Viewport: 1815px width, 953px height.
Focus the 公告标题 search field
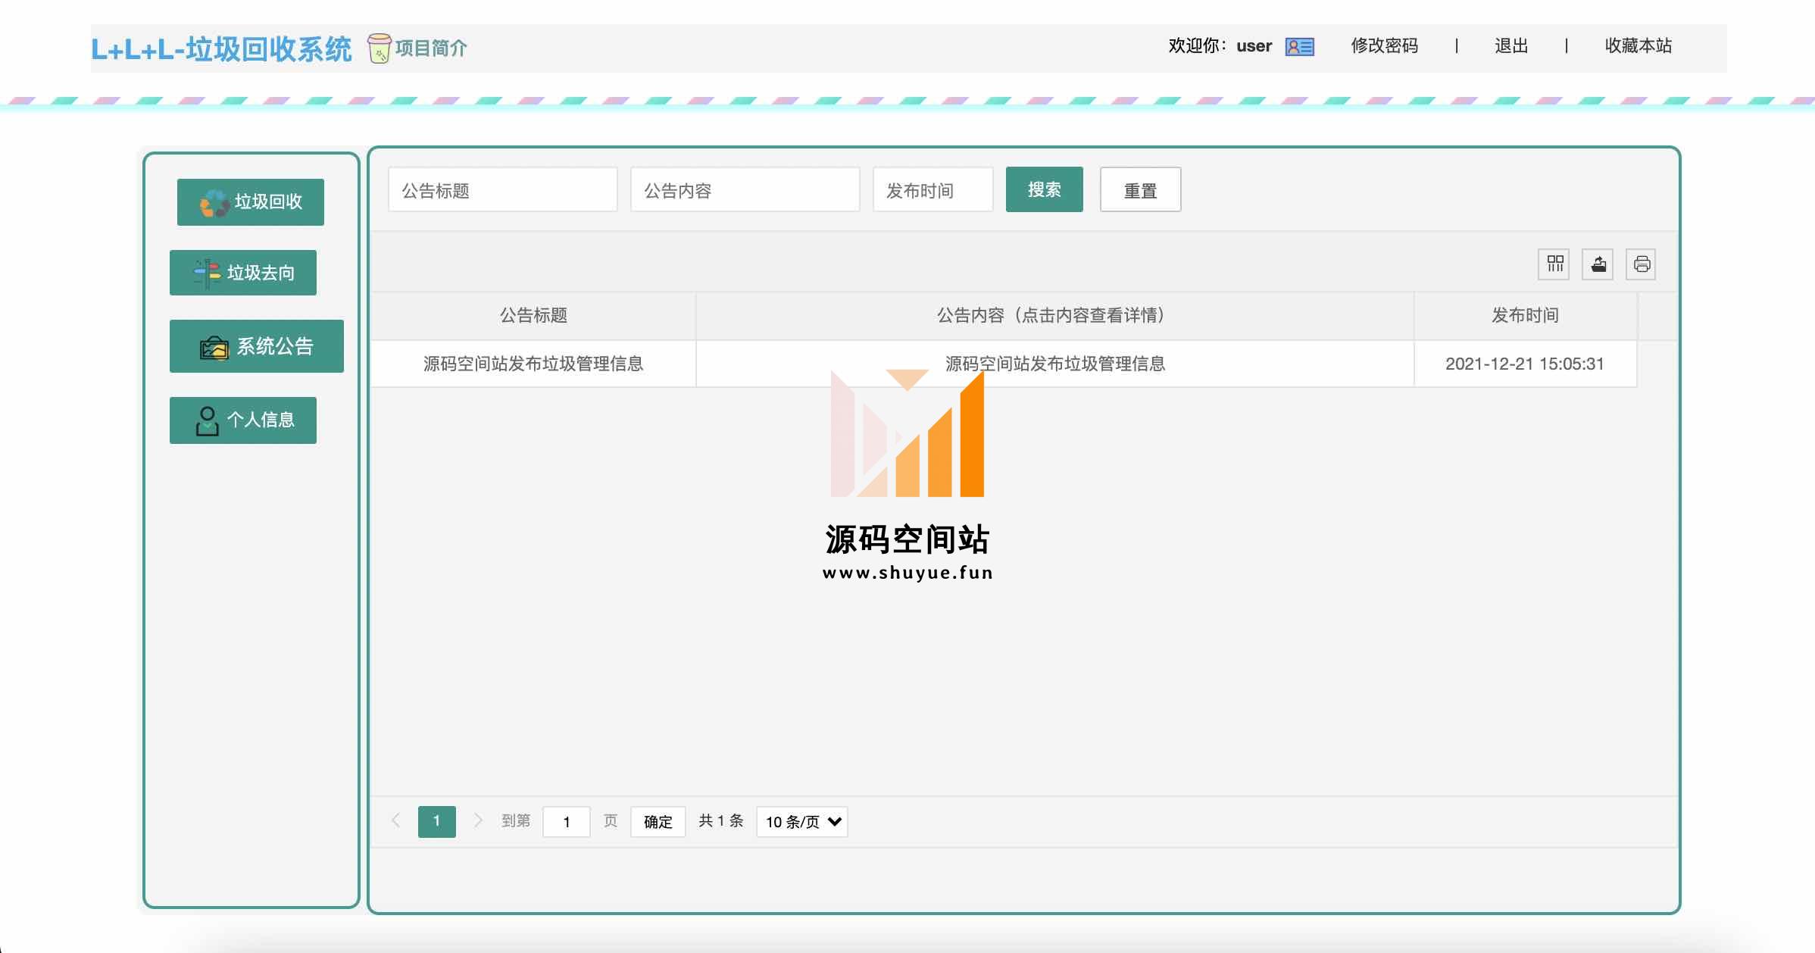tap(503, 189)
